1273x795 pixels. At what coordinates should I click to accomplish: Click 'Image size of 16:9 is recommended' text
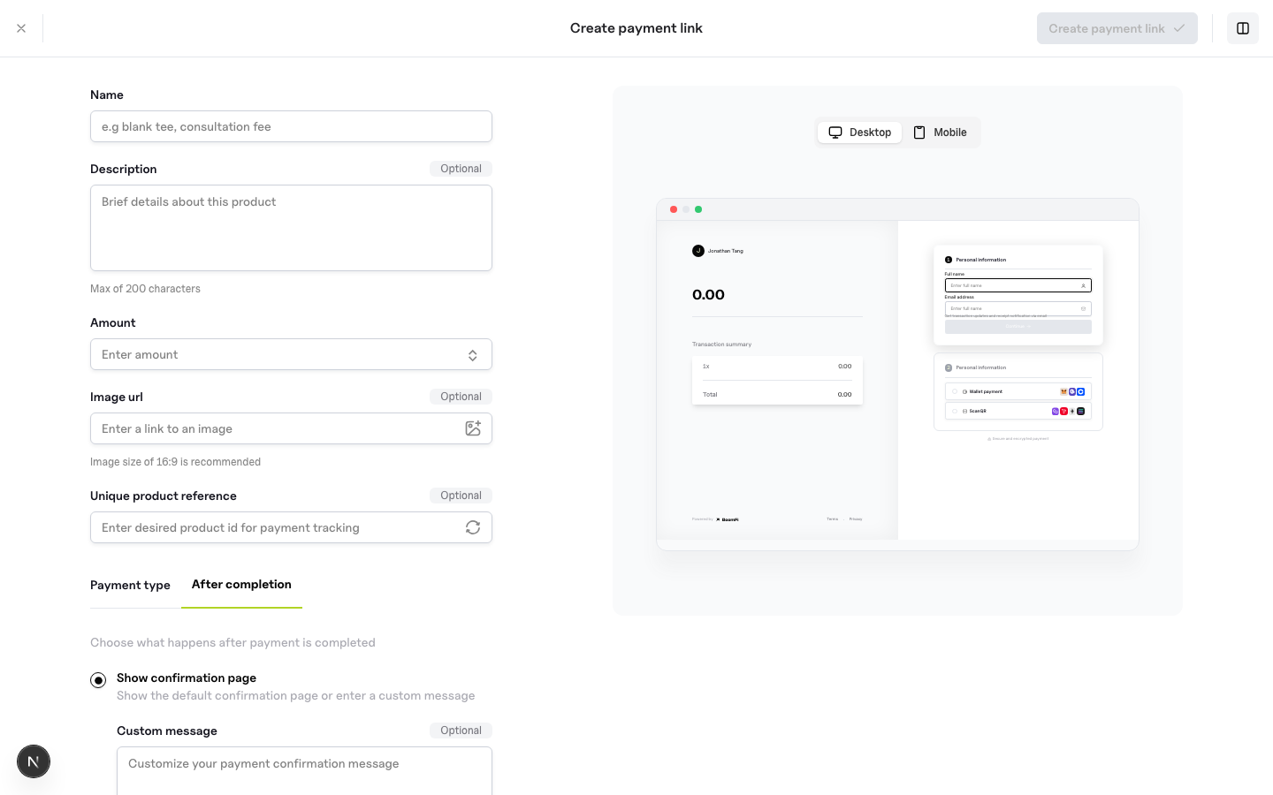pos(175,462)
